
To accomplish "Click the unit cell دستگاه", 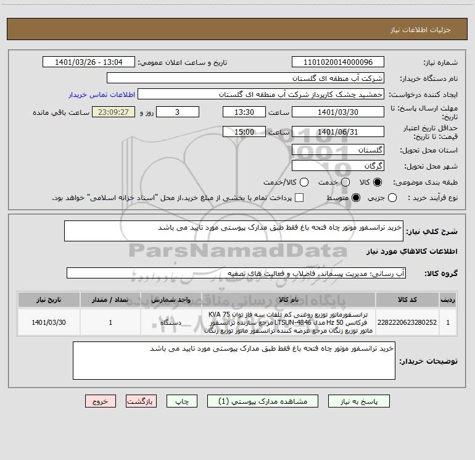I will tap(171, 322).
